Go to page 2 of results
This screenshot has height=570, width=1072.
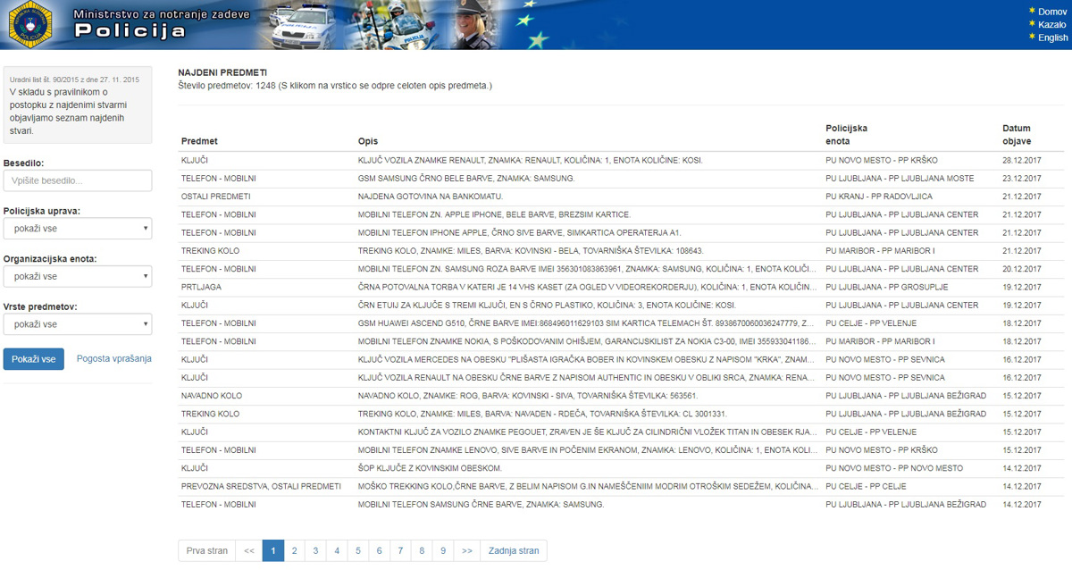[294, 551]
